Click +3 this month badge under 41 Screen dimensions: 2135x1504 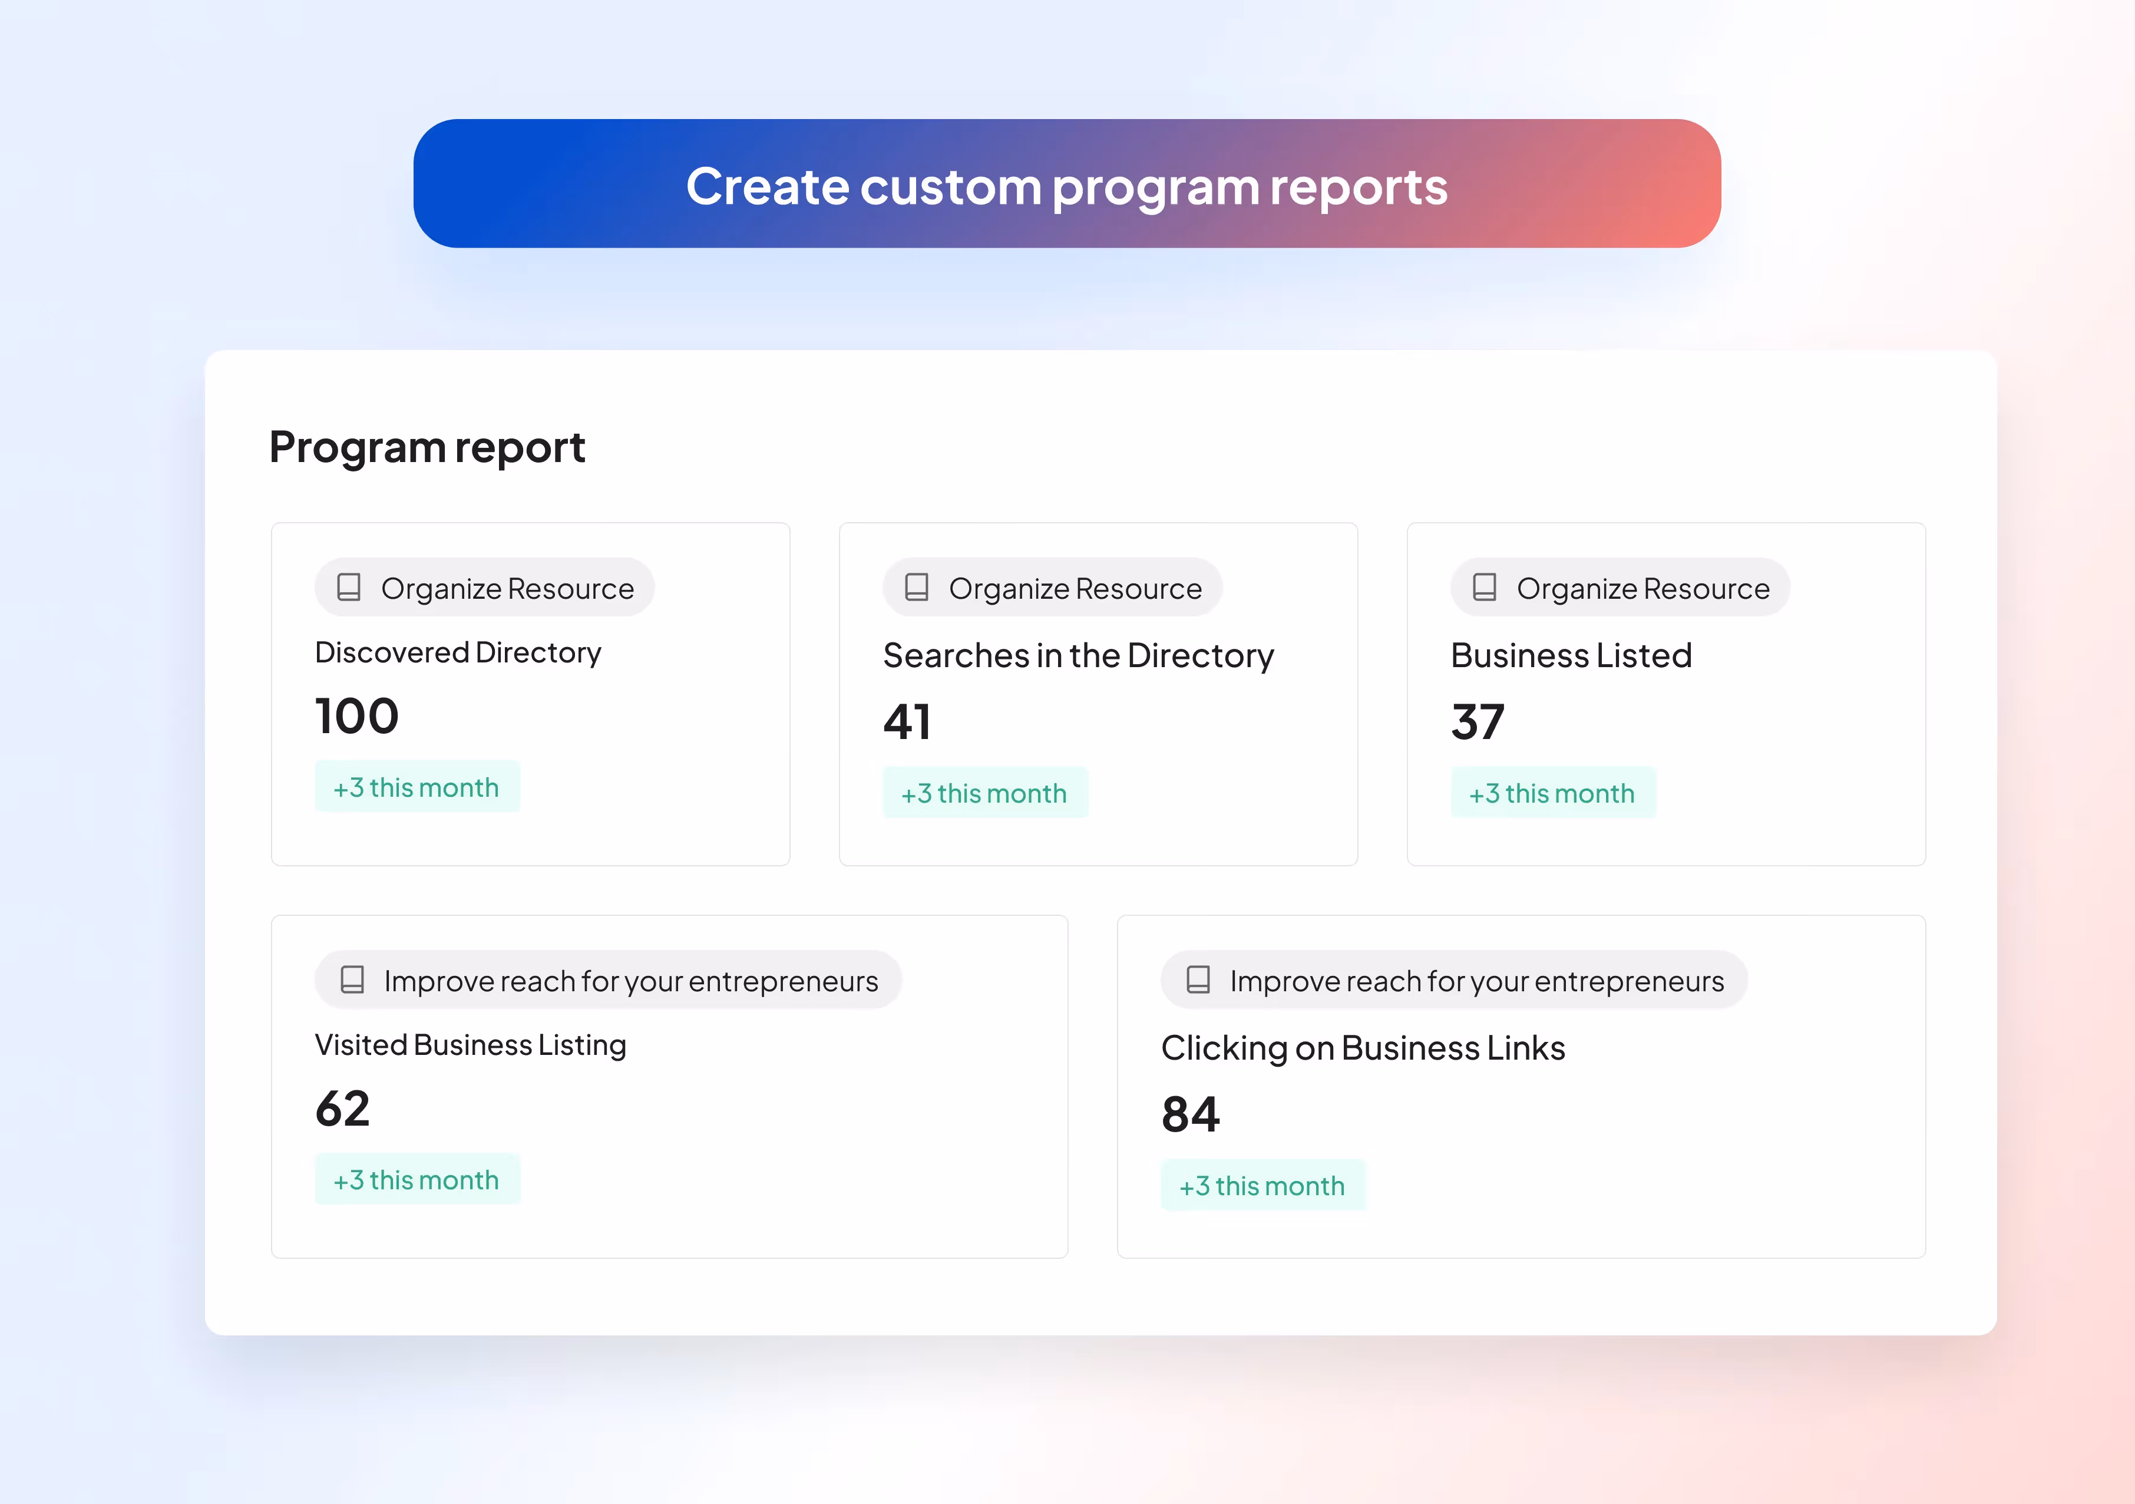984,793
